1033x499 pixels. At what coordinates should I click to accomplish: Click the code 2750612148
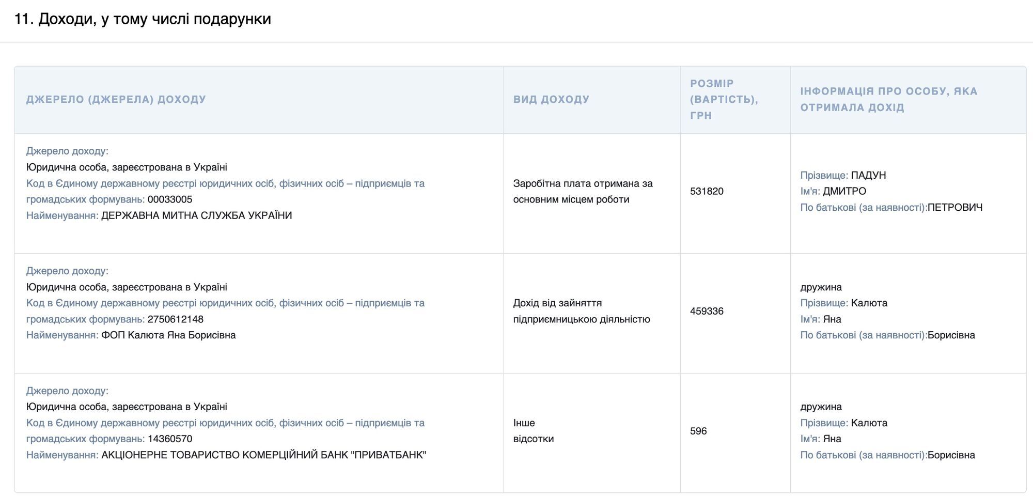click(x=176, y=319)
